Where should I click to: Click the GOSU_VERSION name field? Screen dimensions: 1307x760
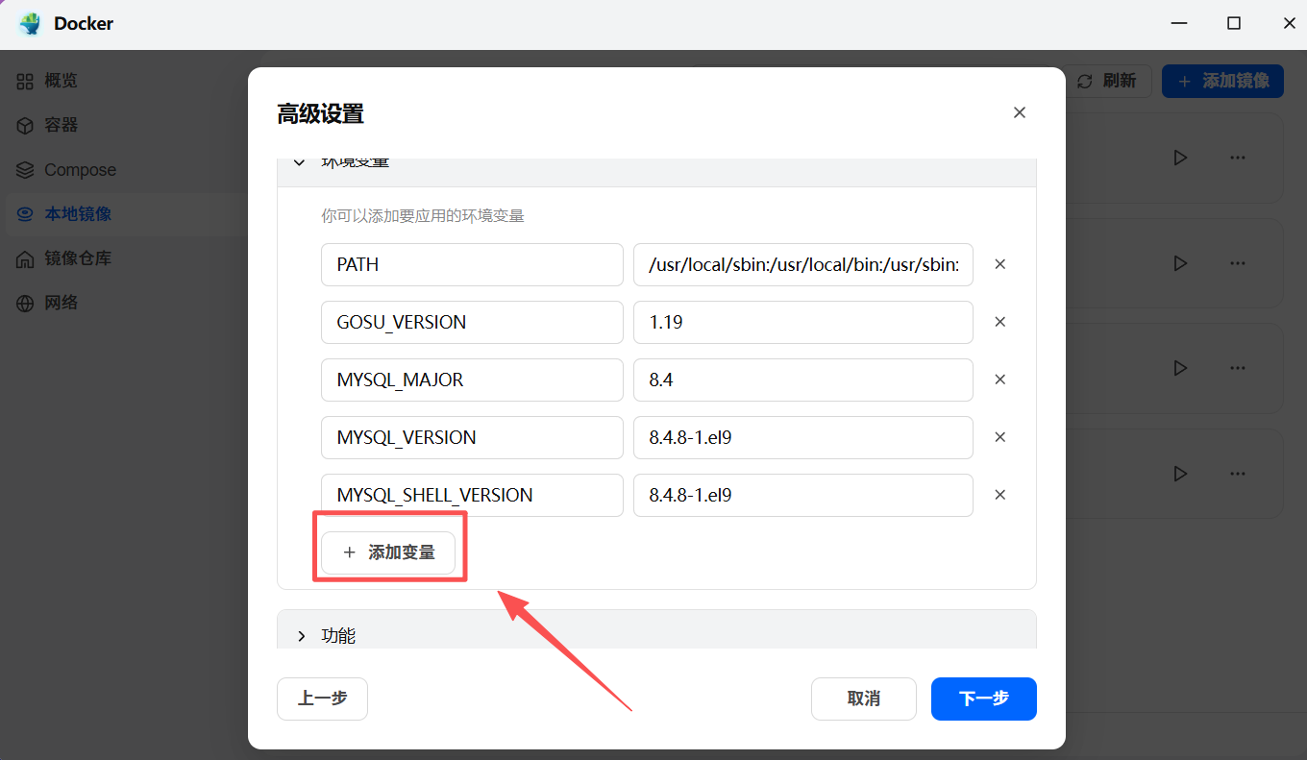(x=472, y=322)
